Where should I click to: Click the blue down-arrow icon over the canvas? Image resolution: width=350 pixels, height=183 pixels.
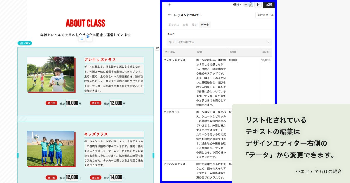[82, 38]
